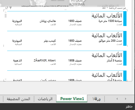
Task: Click البرونزية medal in the كيمب، بيتر card
Action: tap(17, 41)
